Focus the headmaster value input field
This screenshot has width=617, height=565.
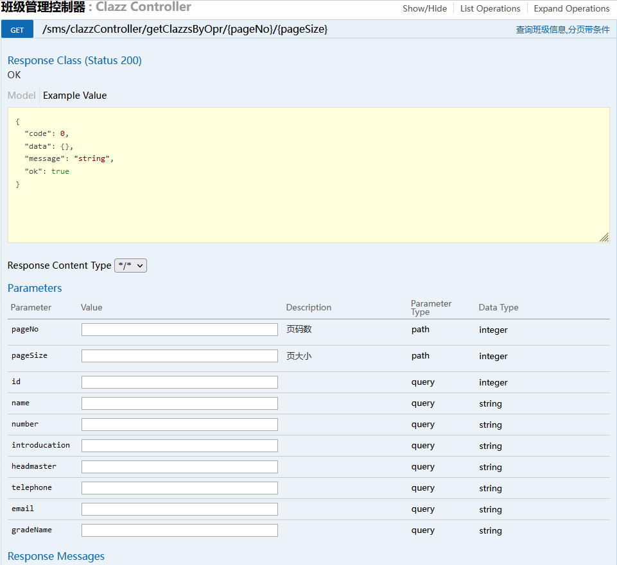179,467
